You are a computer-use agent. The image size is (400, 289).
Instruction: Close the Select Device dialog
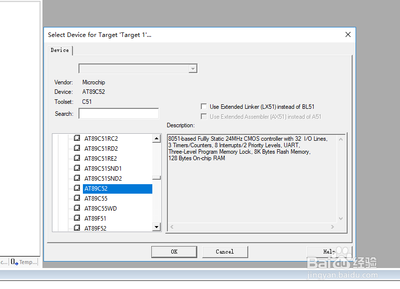pyautogui.click(x=348, y=34)
